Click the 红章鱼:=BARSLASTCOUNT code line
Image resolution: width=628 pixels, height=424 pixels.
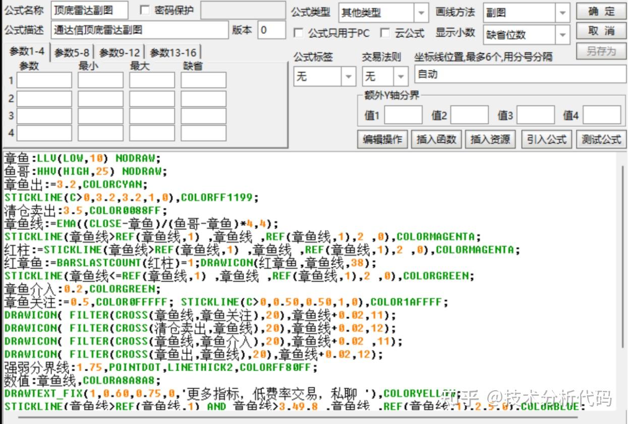tap(190, 263)
